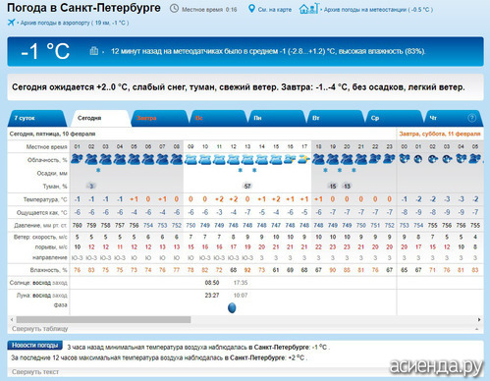Open the Ср forecast tab
The height and width of the screenshot is (381, 490).
(x=395, y=118)
